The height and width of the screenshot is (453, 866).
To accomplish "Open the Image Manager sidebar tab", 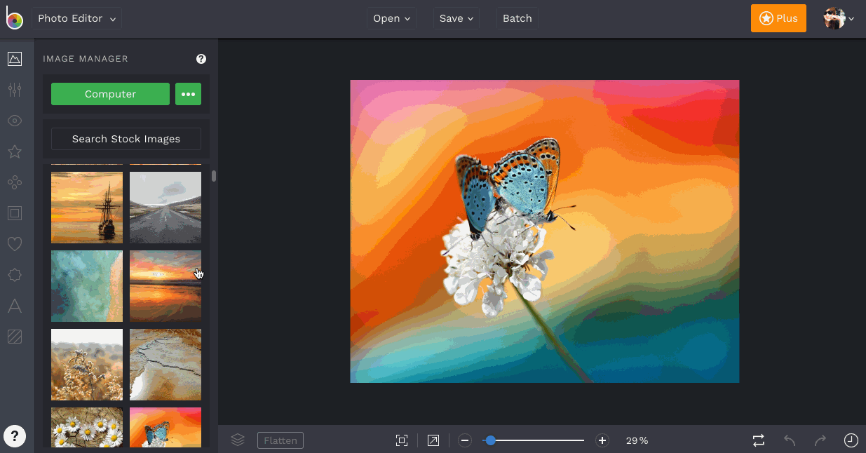I will (x=15, y=59).
